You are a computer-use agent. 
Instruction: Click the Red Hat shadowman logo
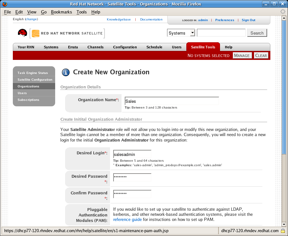(x=22, y=33)
